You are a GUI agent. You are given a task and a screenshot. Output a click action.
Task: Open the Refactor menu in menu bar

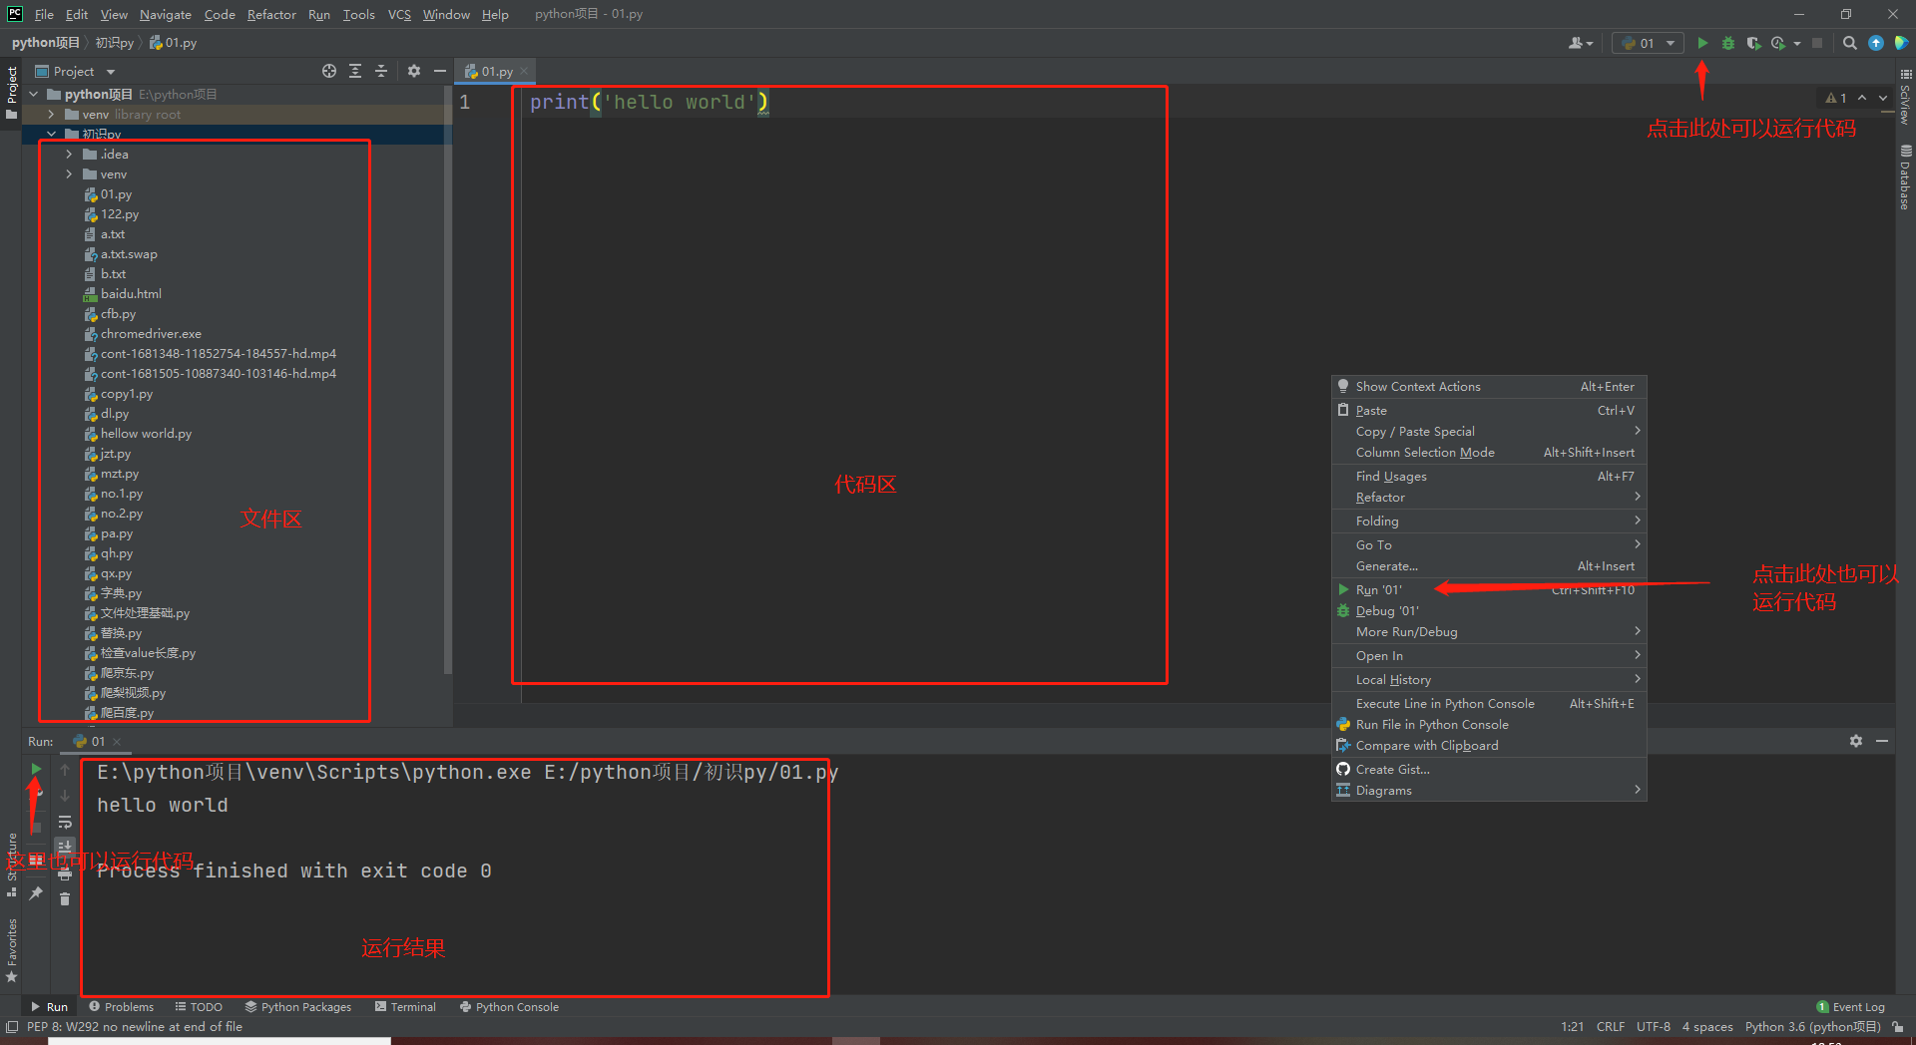[271, 14]
